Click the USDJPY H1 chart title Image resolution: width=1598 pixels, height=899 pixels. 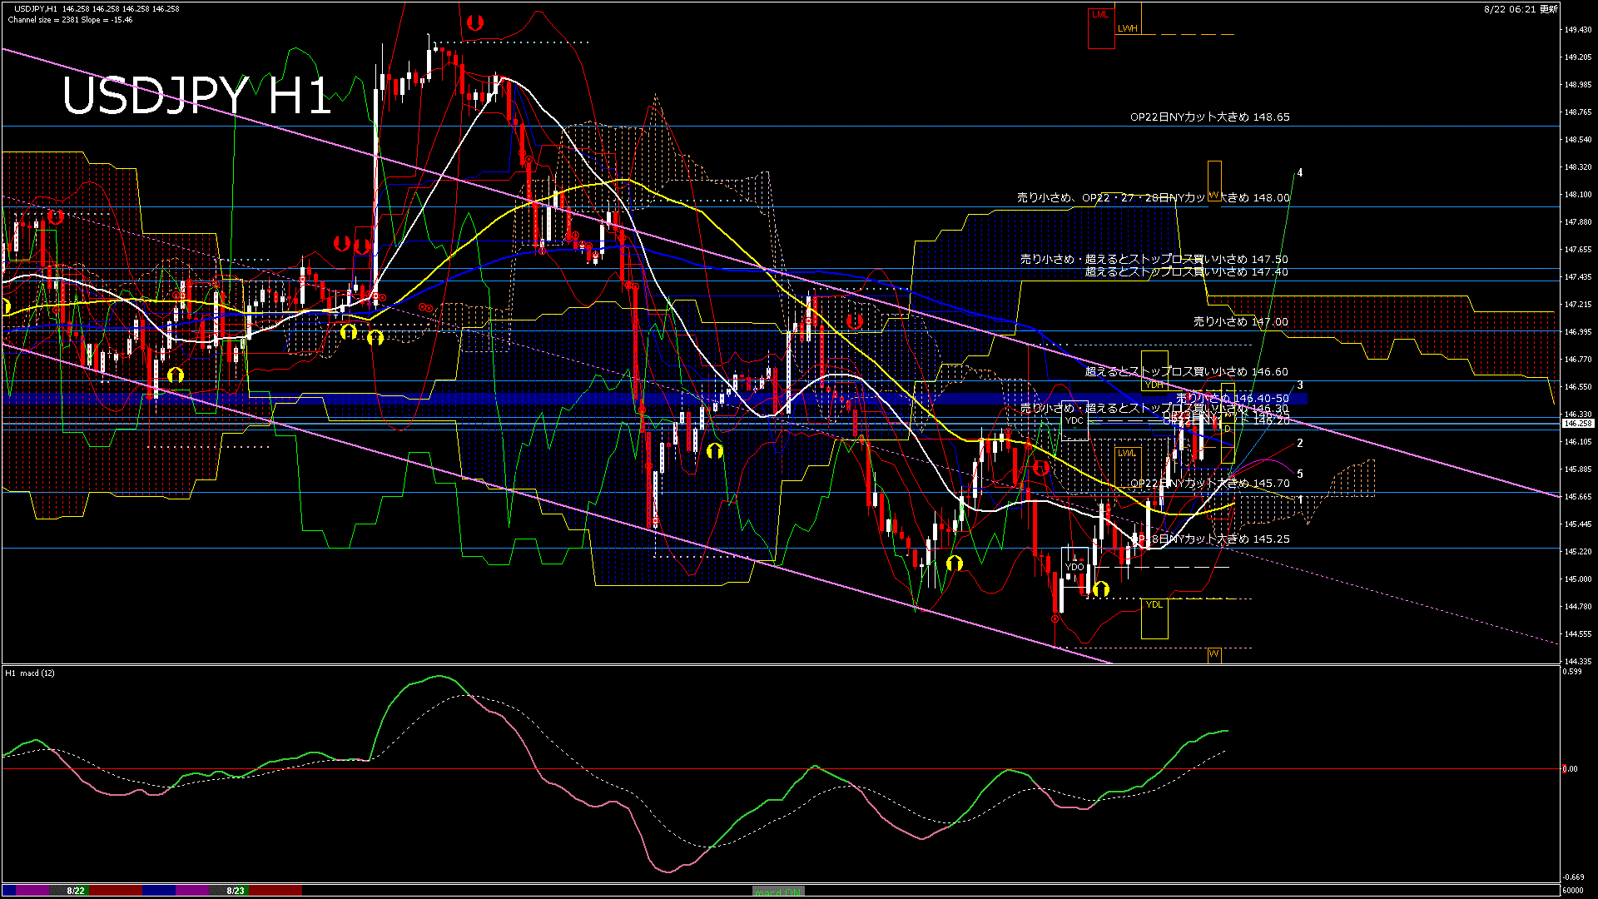coord(197,97)
